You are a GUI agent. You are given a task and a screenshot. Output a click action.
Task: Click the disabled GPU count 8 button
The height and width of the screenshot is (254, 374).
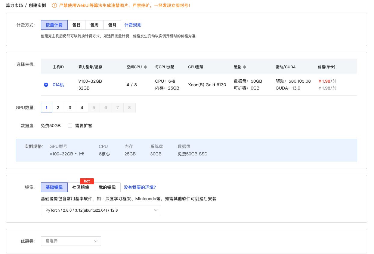[129, 108]
